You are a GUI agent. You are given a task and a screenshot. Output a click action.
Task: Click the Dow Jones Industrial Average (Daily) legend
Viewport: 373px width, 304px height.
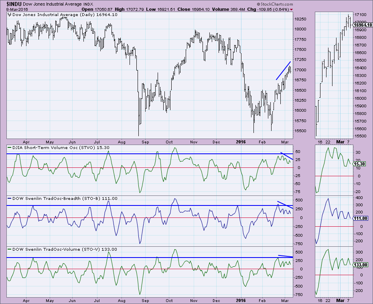click(x=65, y=15)
